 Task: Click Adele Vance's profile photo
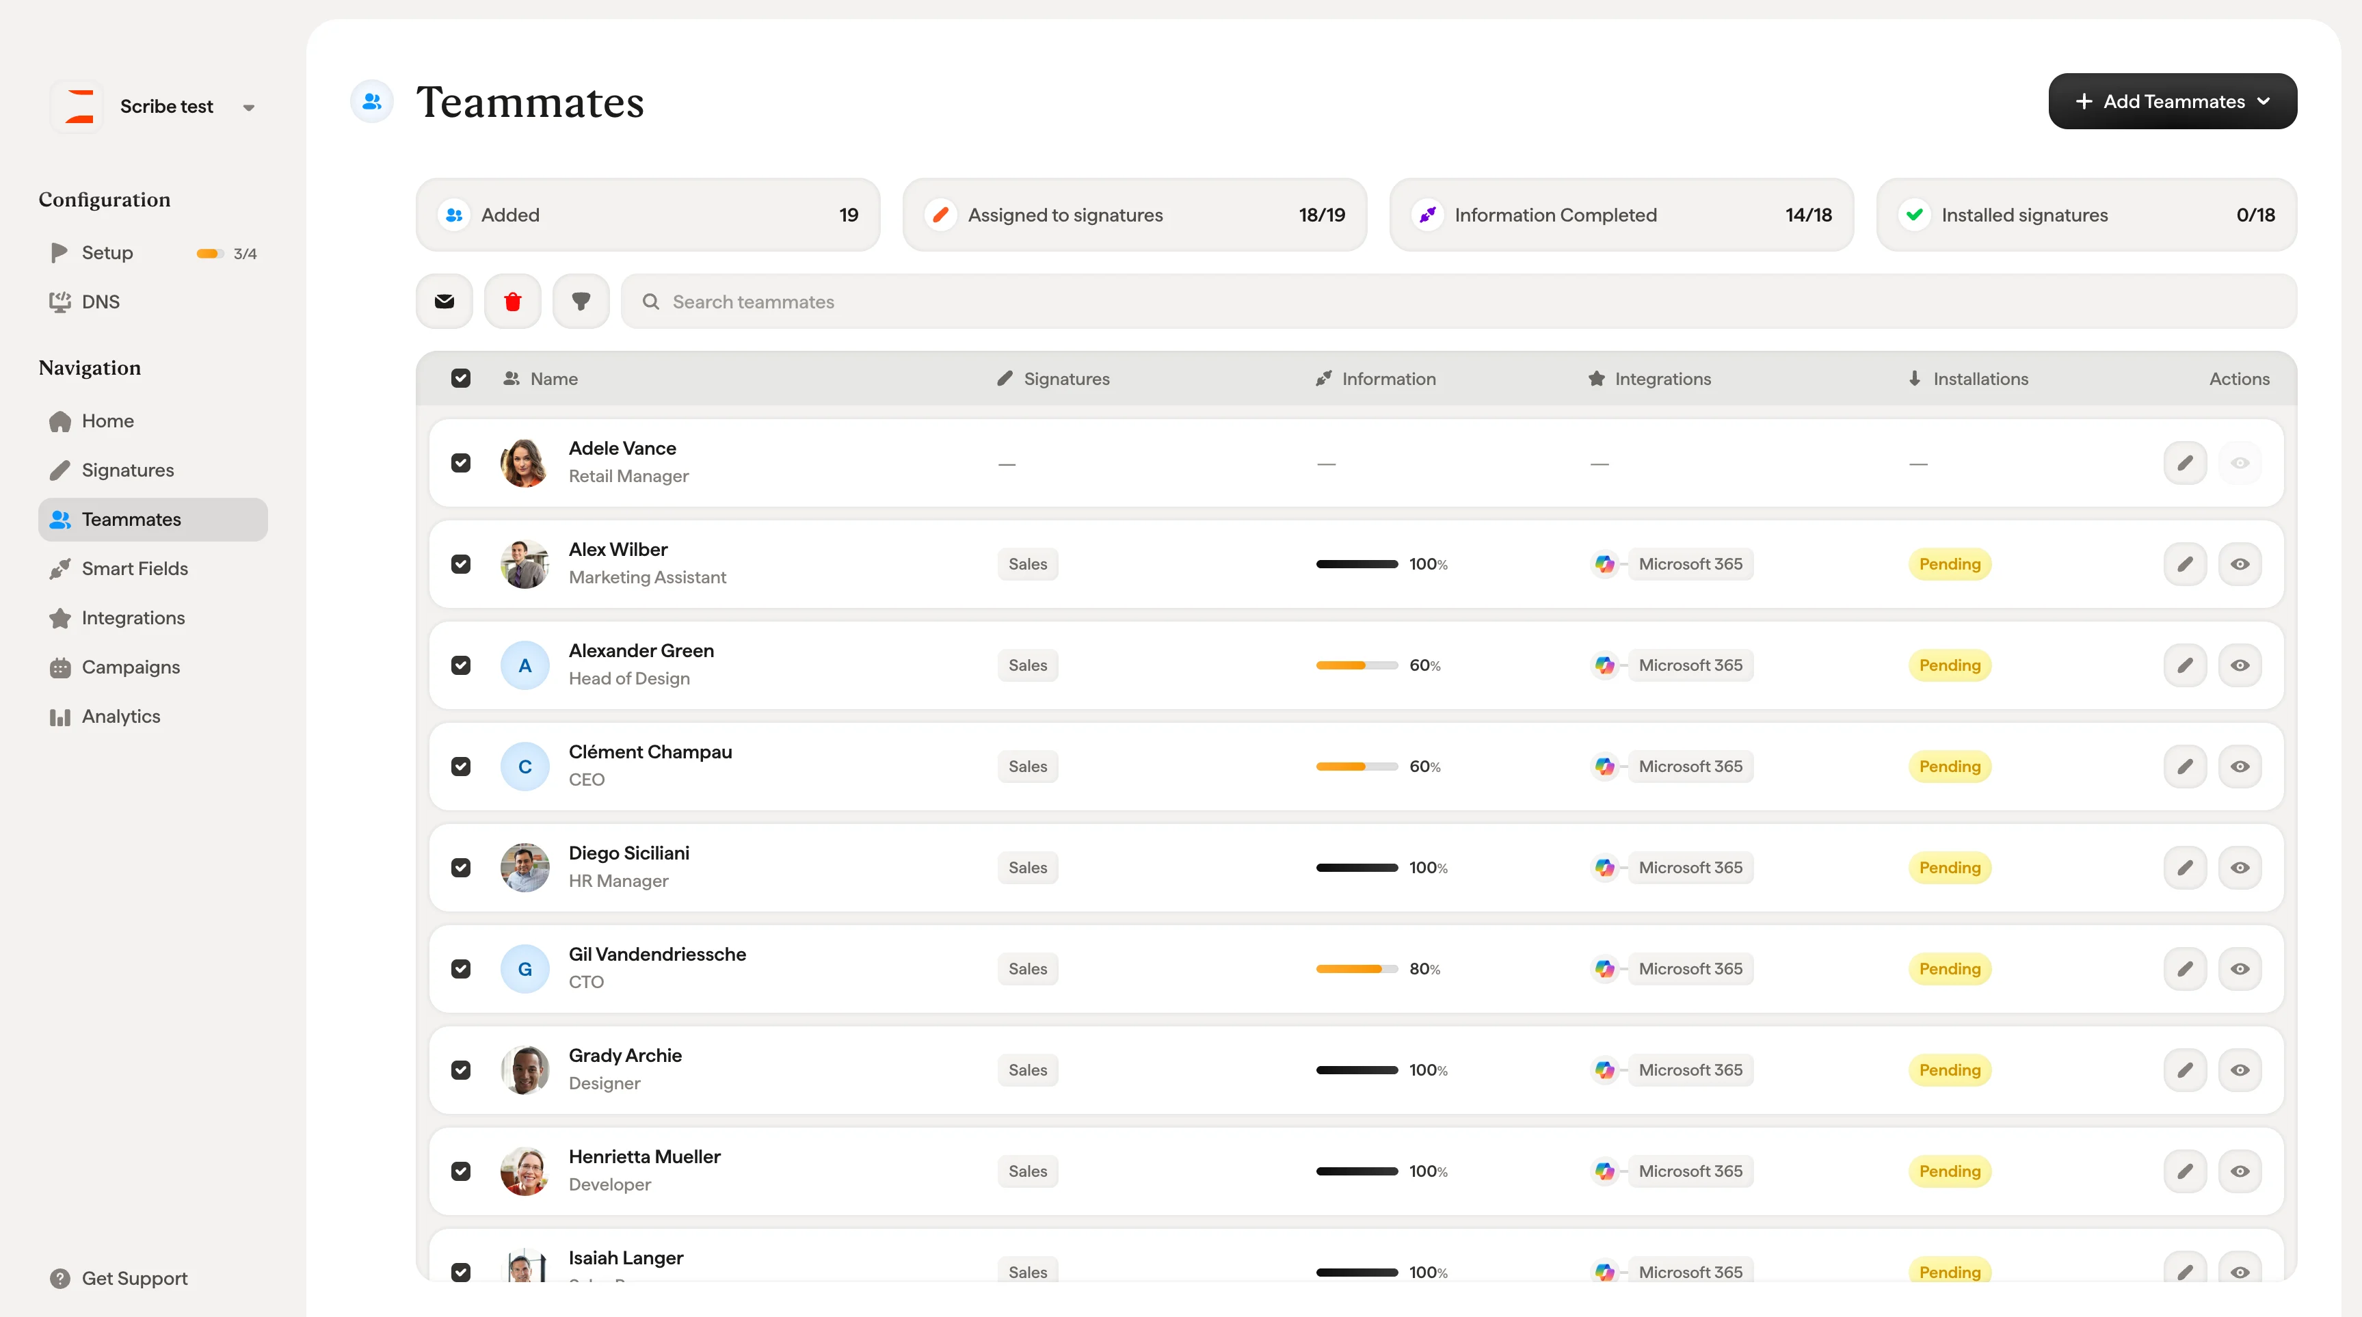pyautogui.click(x=525, y=463)
